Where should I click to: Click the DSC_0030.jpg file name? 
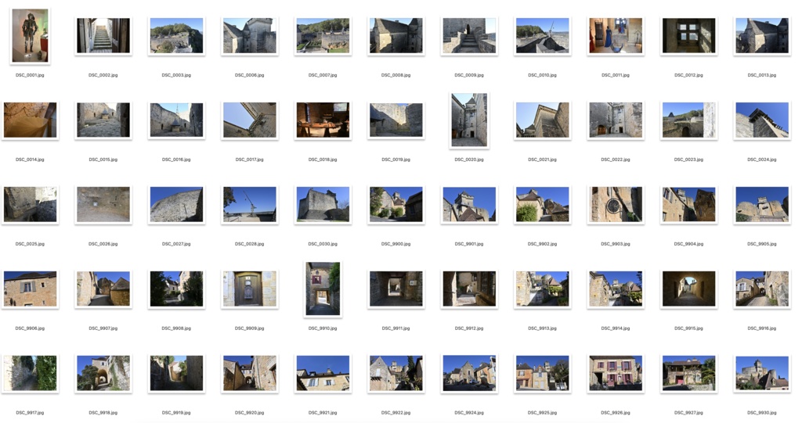tap(323, 244)
